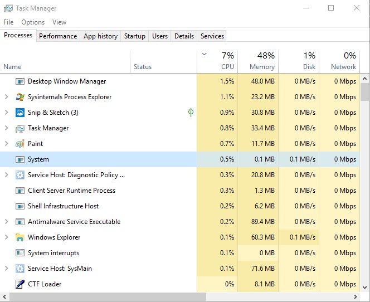This screenshot has width=370, height=302.
Task: Expand the Sysinternals Process Explorer group
Action: pyautogui.click(x=6, y=97)
